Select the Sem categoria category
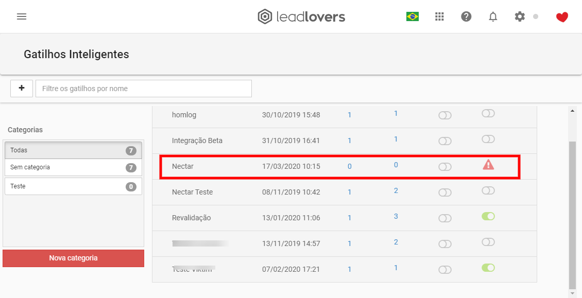The height and width of the screenshot is (298, 582). (x=73, y=167)
